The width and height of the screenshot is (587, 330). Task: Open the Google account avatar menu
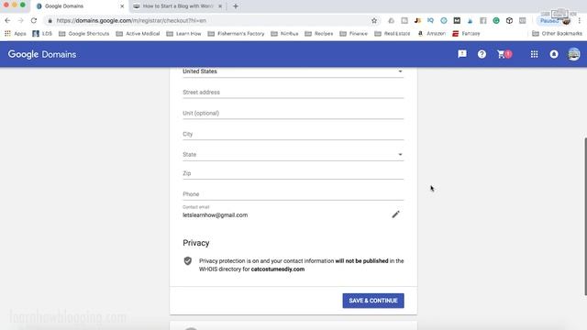pos(573,54)
